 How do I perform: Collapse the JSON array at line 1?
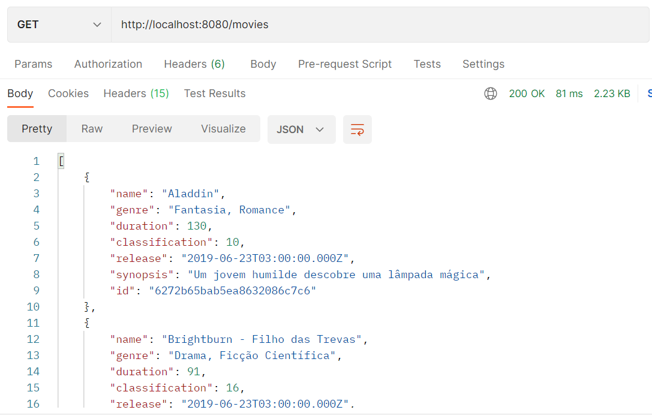pyautogui.click(x=61, y=161)
